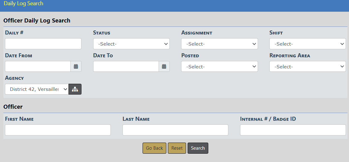
Task: Click the Search button
Action: click(198, 148)
